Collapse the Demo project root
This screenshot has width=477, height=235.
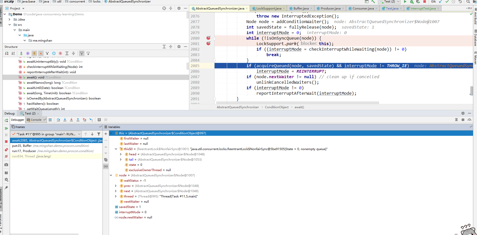click(5, 14)
